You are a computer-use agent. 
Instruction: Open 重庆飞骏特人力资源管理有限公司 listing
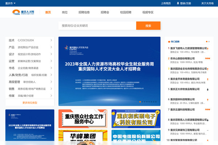click(188, 48)
